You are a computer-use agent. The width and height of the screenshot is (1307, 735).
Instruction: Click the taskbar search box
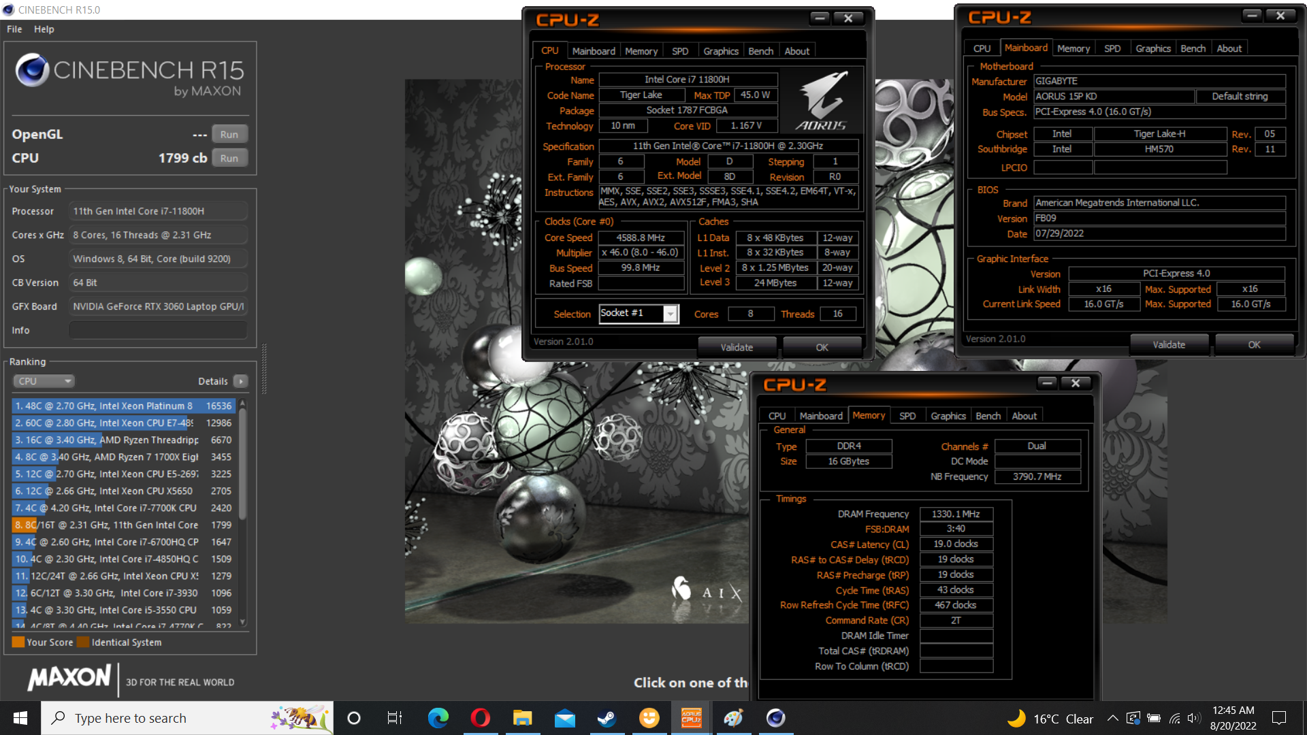click(187, 718)
